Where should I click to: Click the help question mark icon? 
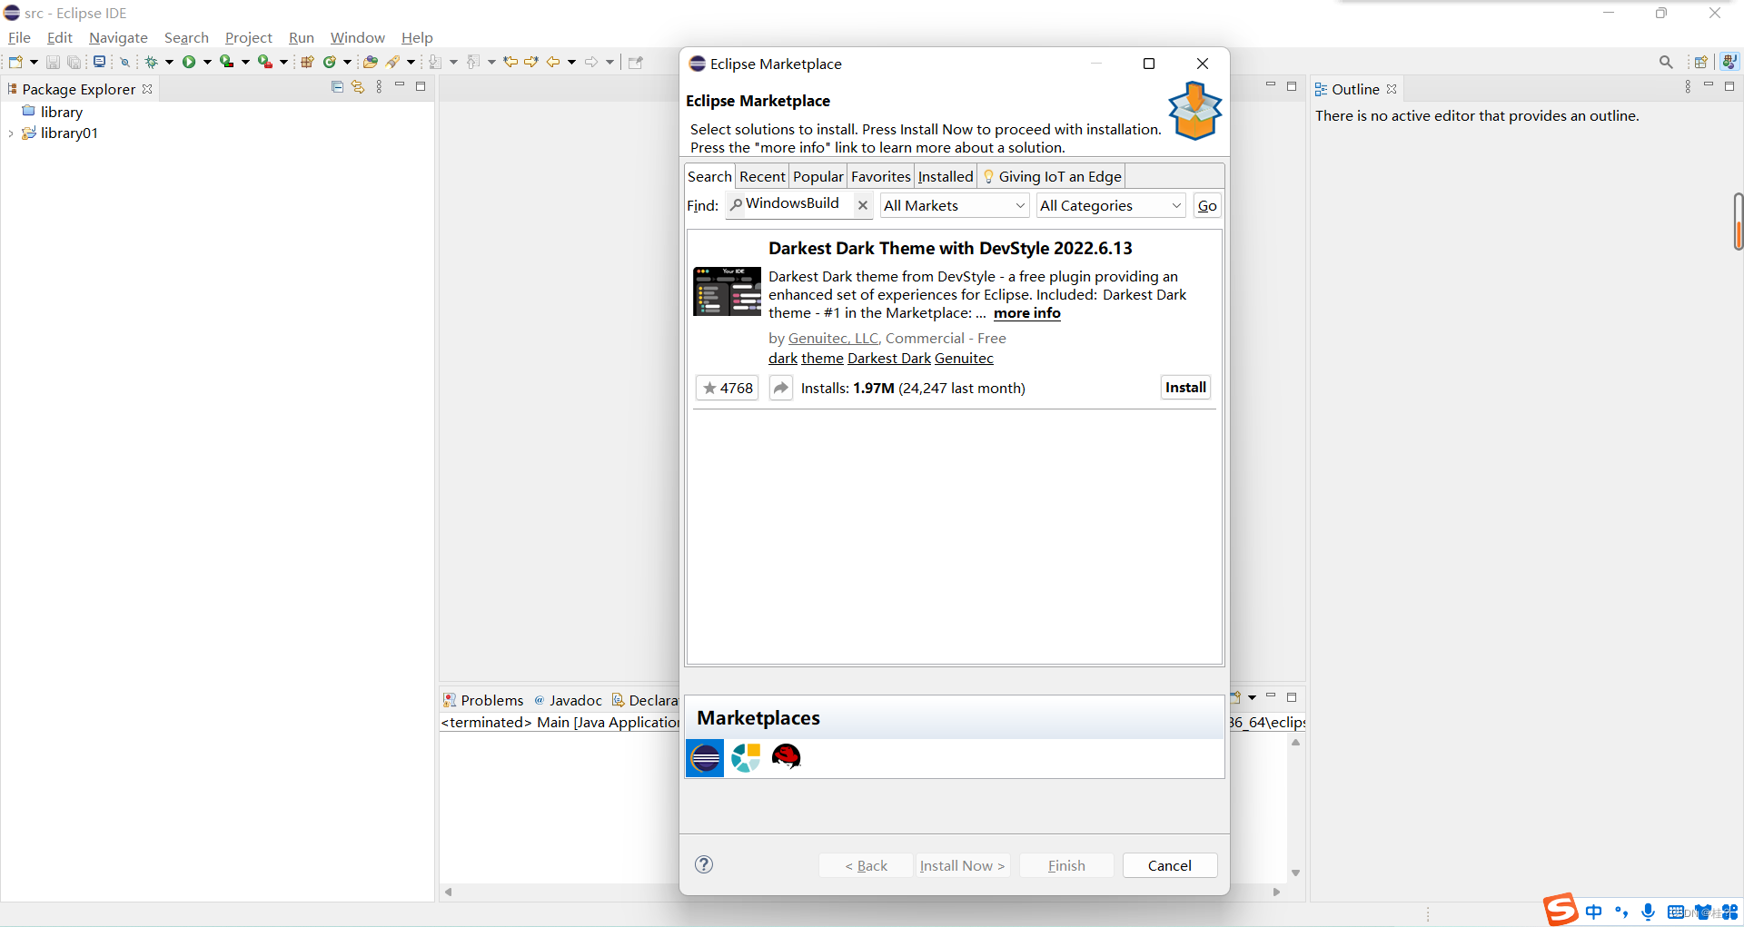[704, 864]
